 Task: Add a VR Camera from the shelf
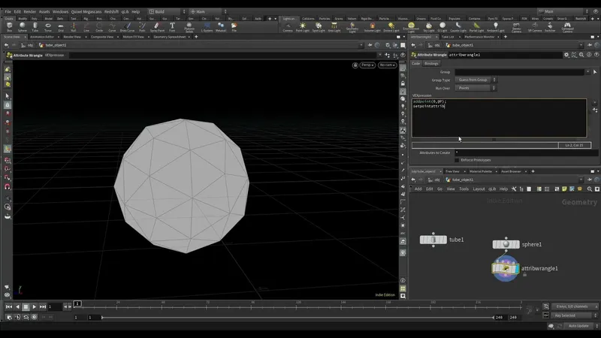[535, 27]
